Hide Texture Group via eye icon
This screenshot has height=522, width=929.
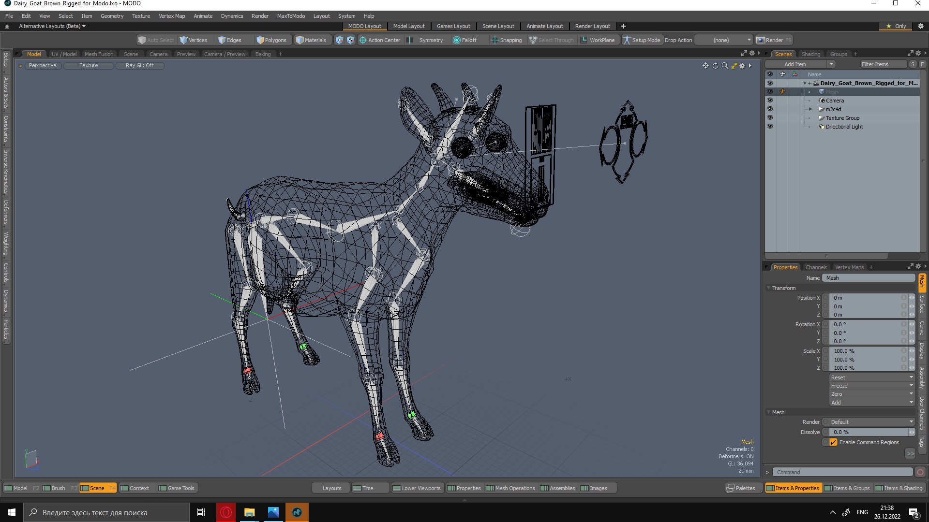770,118
